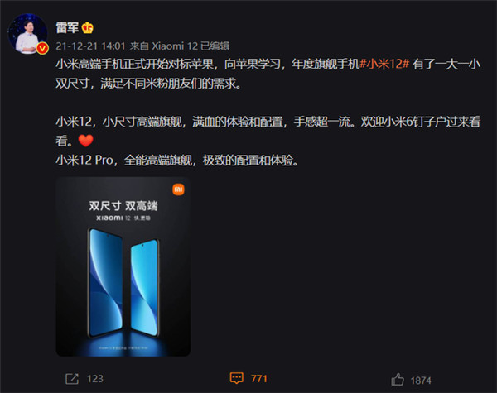The height and width of the screenshot is (393, 497).
Task: Click the red heart emoji
Action: pyautogui.click(x=85, y=141)
